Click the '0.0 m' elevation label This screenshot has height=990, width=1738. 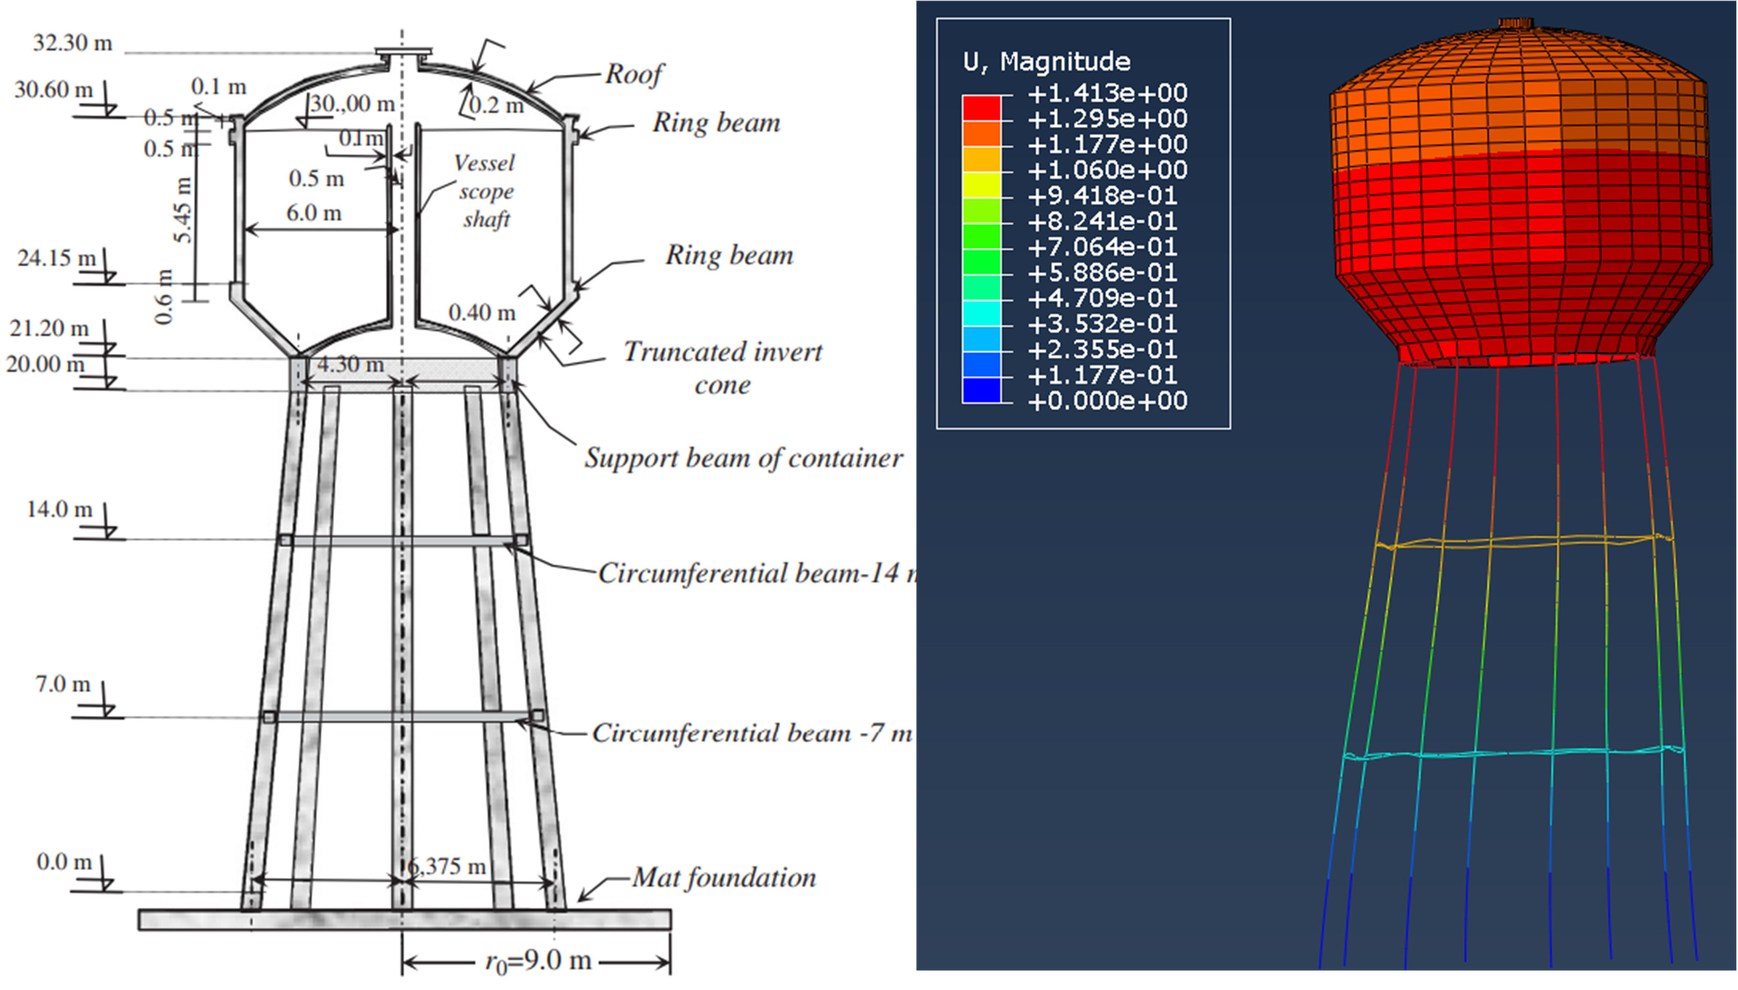point(64,862)
